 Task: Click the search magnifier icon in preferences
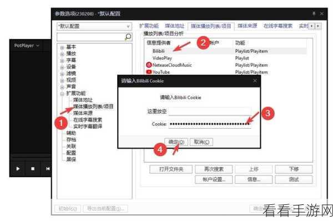point(128,37)
